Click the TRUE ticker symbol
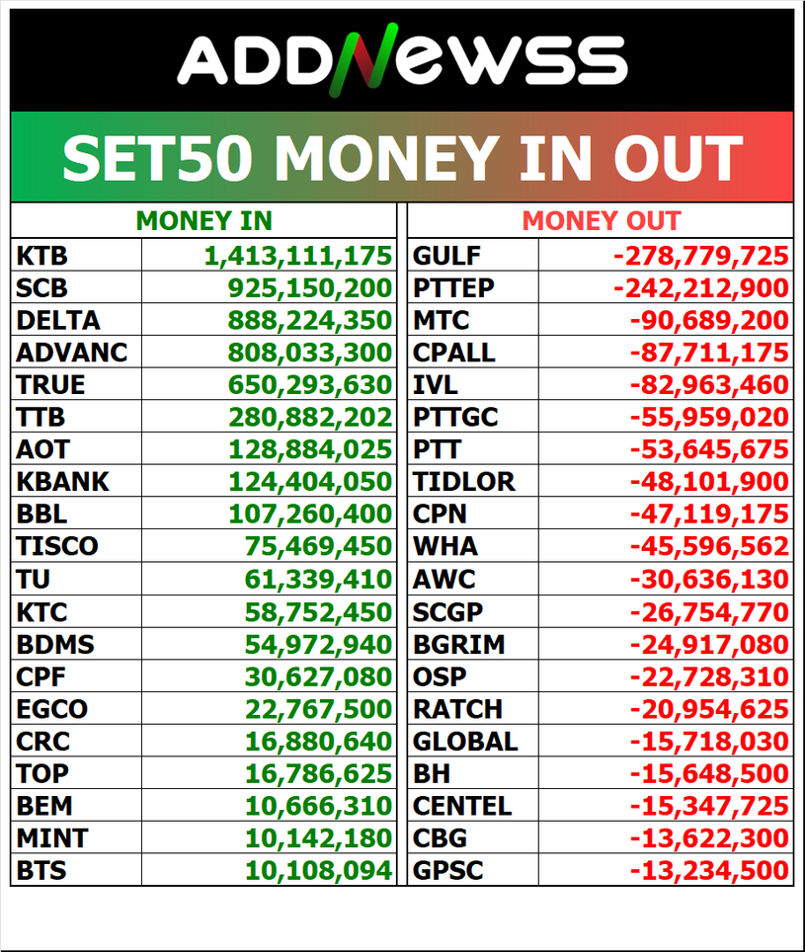This screenshot has height=952, width=805. click(x=50, y=385)
